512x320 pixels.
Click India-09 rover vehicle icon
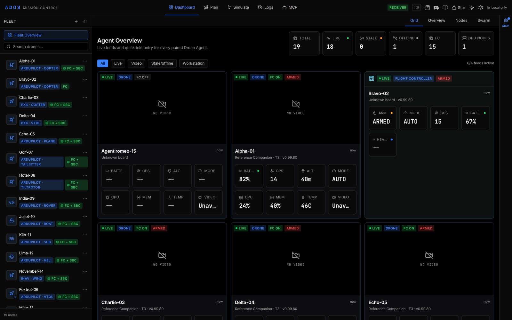(x=12, y=202)
